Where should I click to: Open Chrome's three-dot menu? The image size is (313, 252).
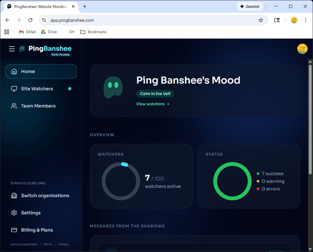click(306, 20)
